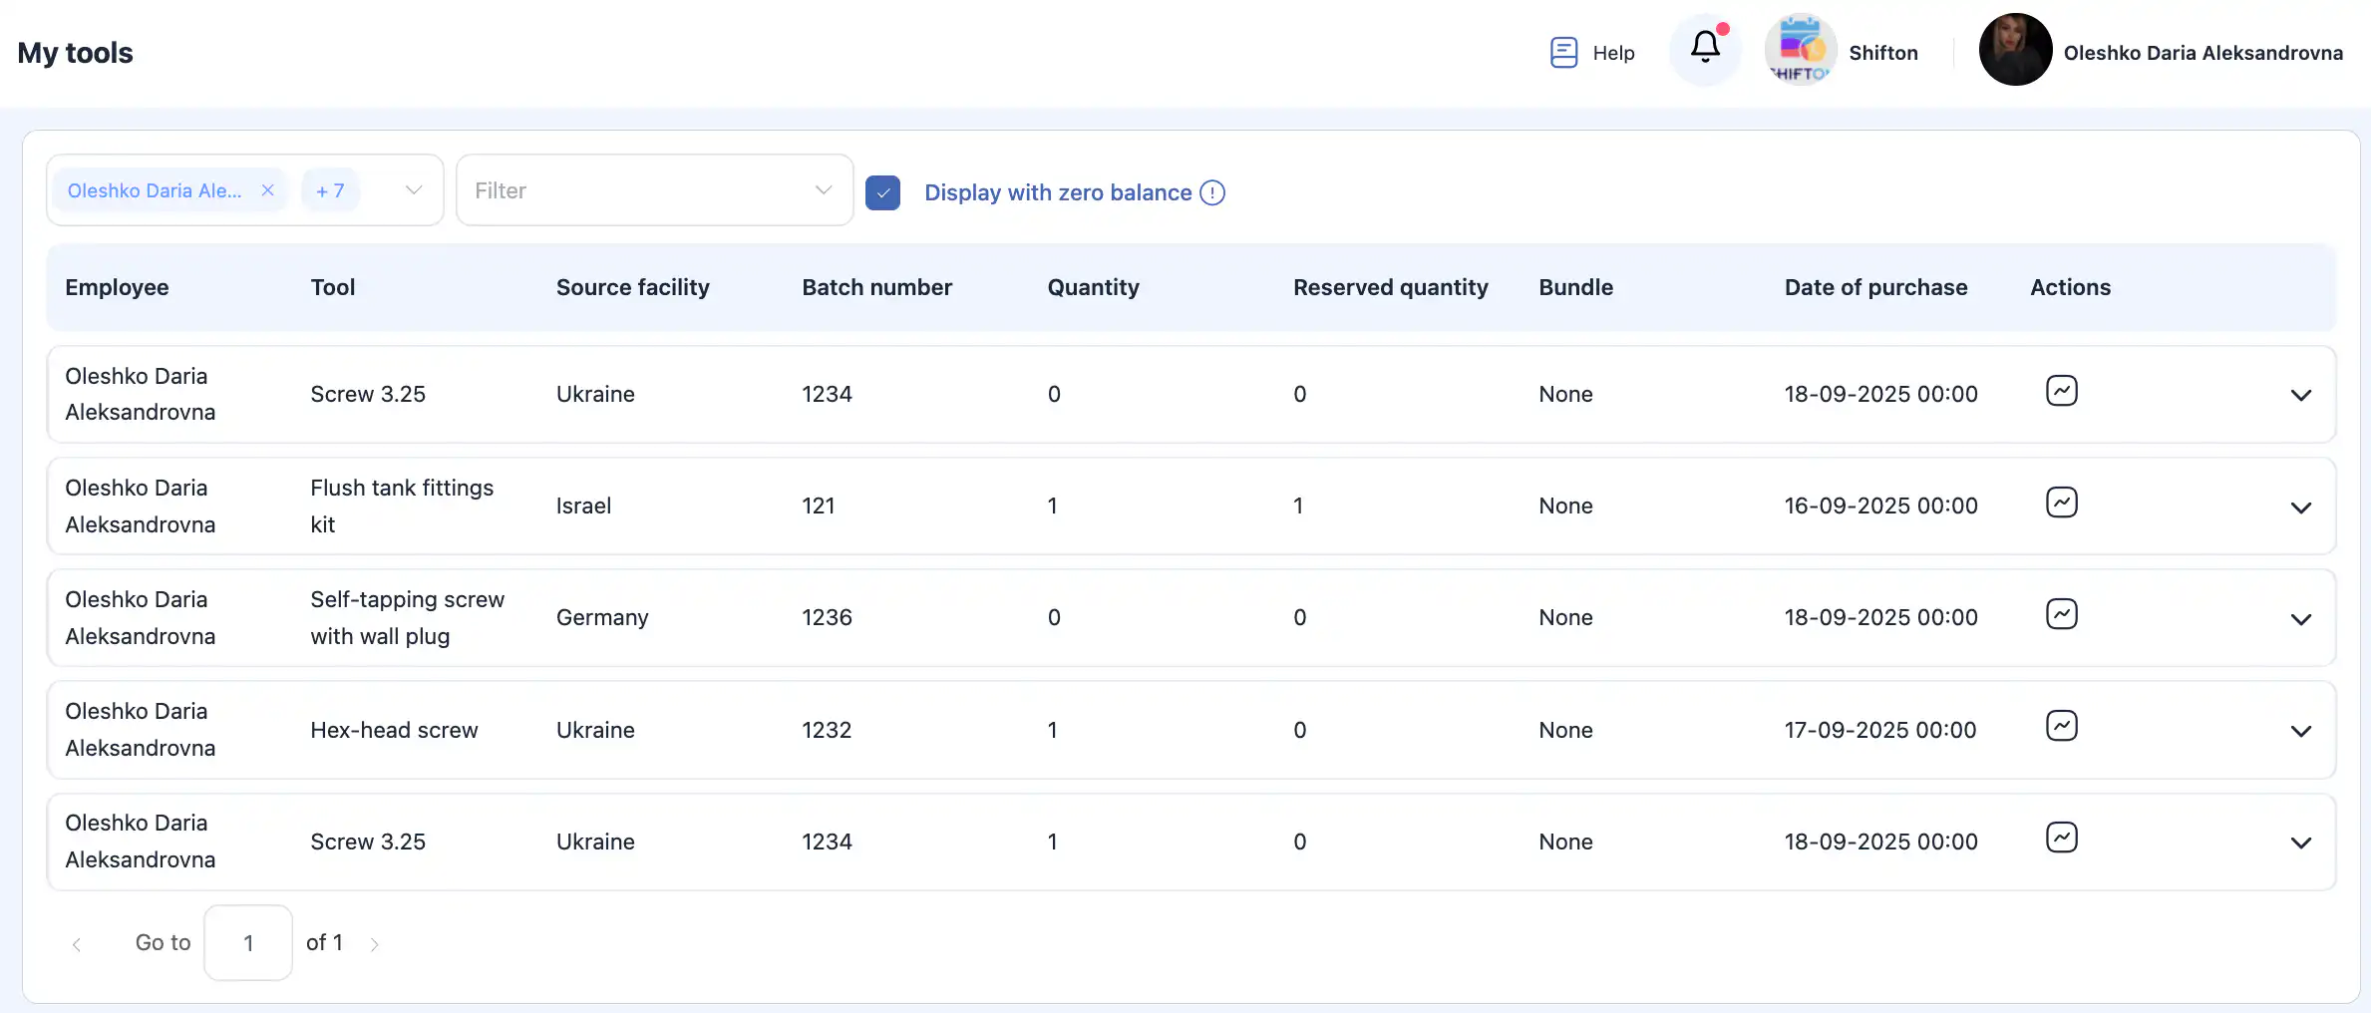Open the Help documentation icon
Image resolution: width=2371 pixels, height=1013 pixels.
tap(1563, 53)
